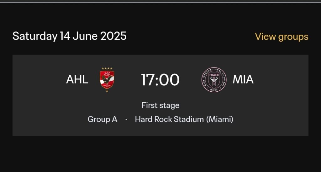Click the single star below Al Ahly crest
This screenshot has height=172, width=321.
pyautogui.click(x=107, y=91)
